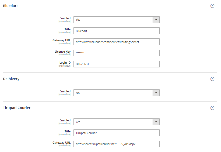Click the Bluedart Gateway URL field
This screenshot has height=152, width=221.
[117, 42]
